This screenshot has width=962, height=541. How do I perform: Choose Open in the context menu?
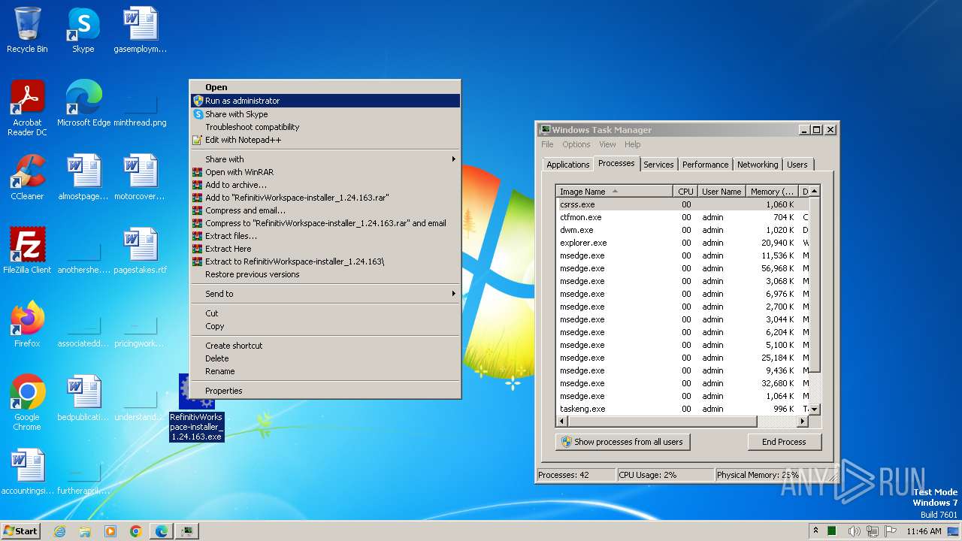(325, 87)
